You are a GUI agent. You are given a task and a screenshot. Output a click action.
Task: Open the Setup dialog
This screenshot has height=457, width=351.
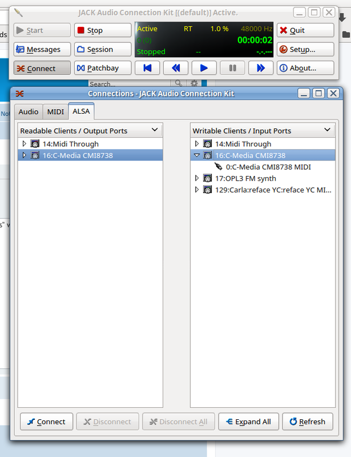point(305,49)
